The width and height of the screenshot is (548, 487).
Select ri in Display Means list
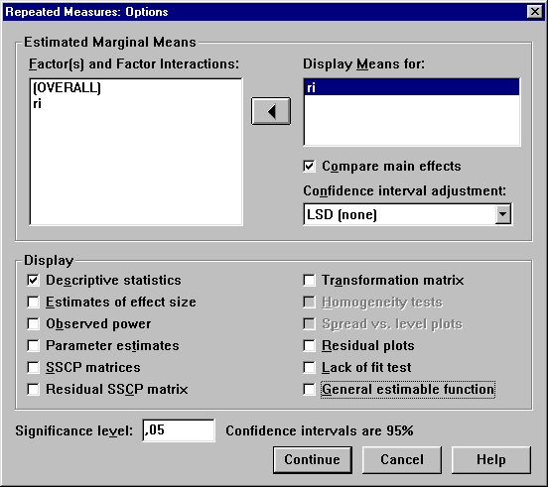coord(412,87)
